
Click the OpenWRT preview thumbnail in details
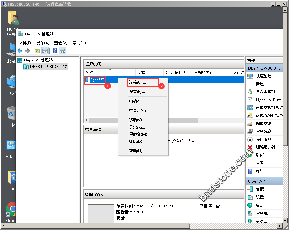pos(101,213)
